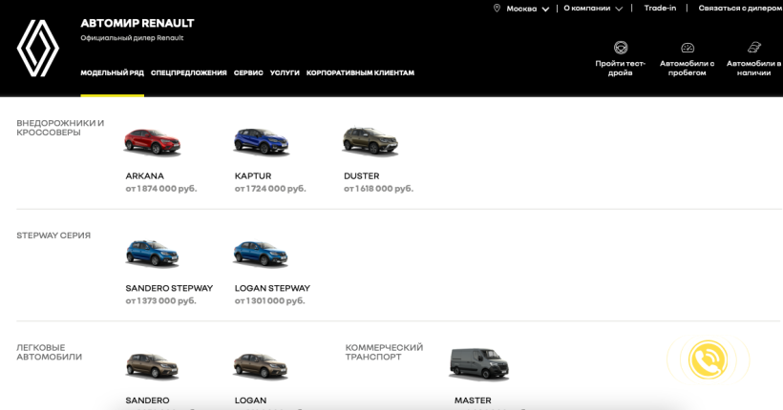
Task: Click the used cars speedometer icon
Action: tap(688, 48)
